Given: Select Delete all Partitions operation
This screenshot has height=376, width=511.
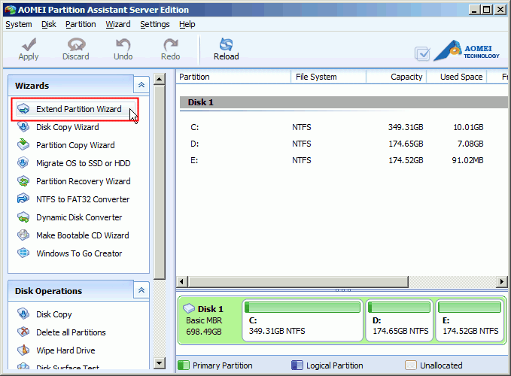Looking at the screenshot, I should click(71, 332).
